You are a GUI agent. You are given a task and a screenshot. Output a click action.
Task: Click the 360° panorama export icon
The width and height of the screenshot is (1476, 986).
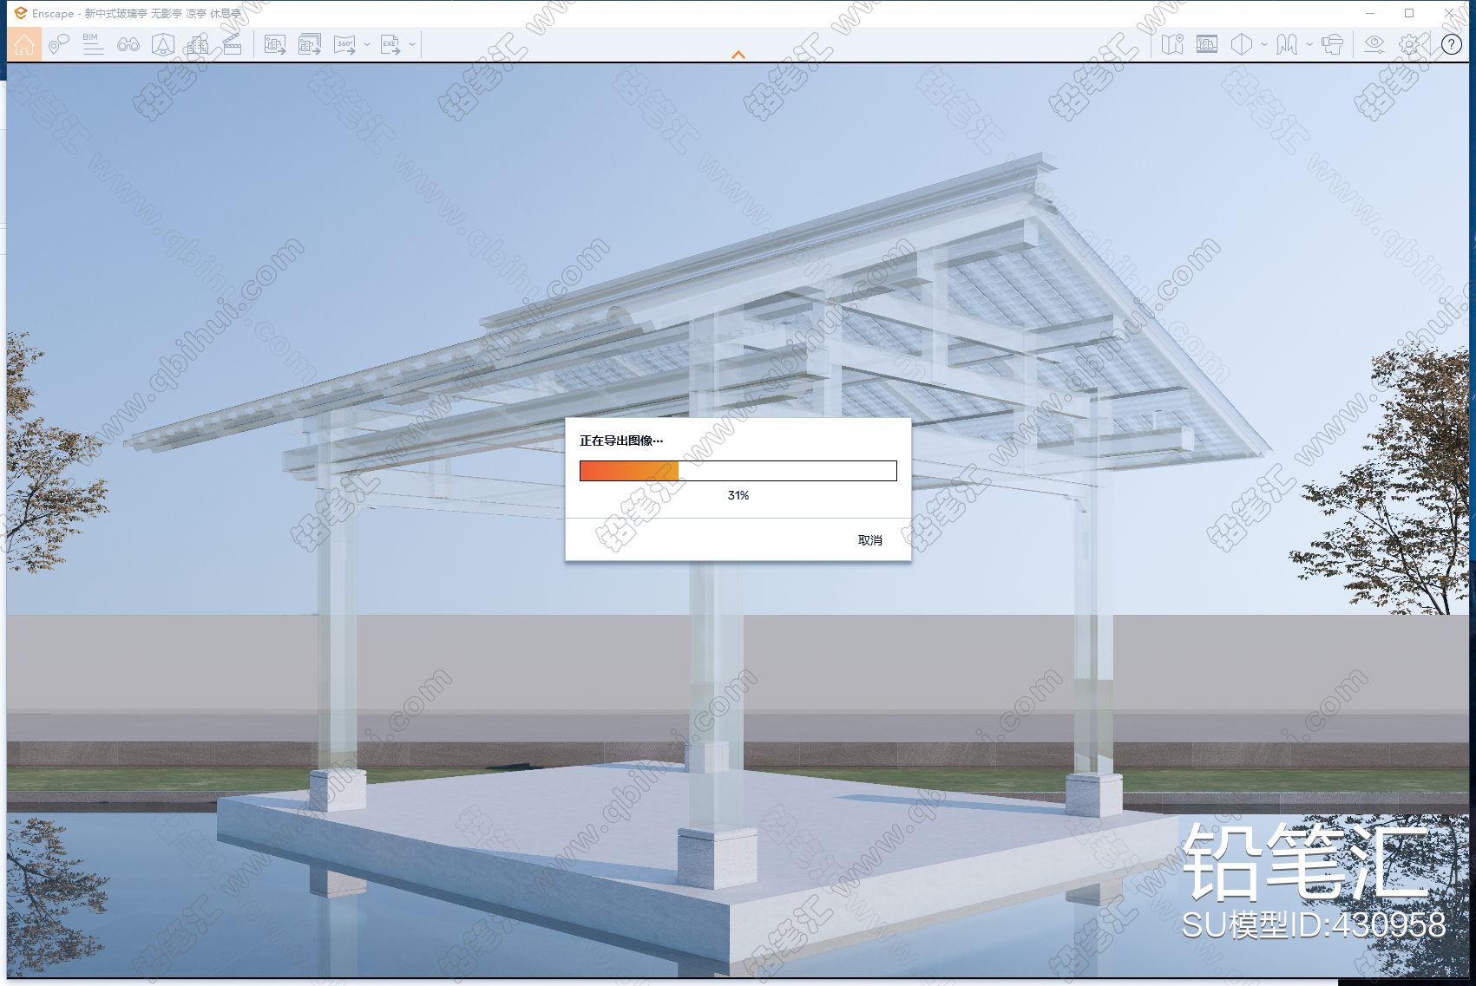tap(345, 44)
